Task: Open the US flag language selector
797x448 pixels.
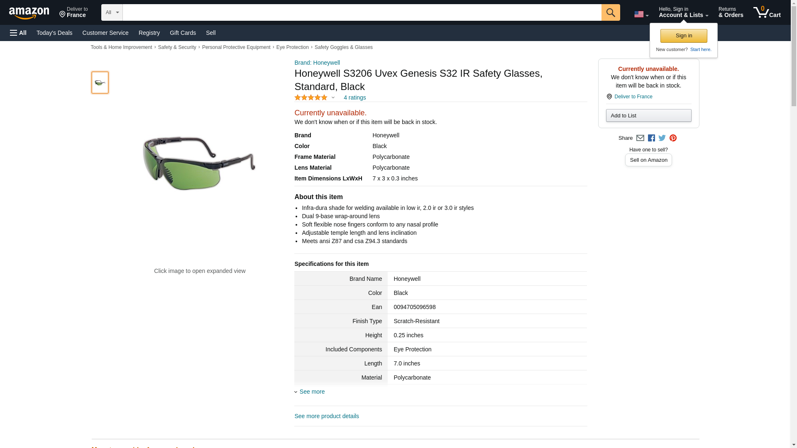Action: (641, 14)
